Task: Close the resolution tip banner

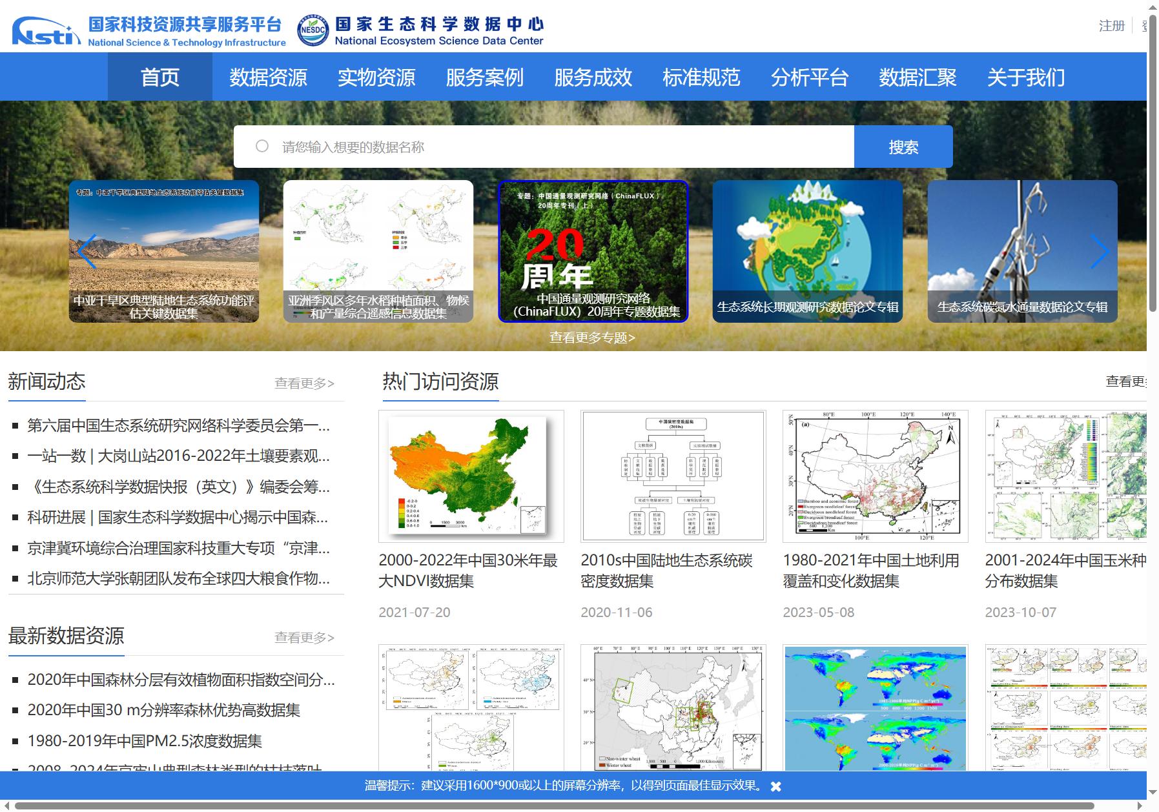Action: tap(776, 786)
